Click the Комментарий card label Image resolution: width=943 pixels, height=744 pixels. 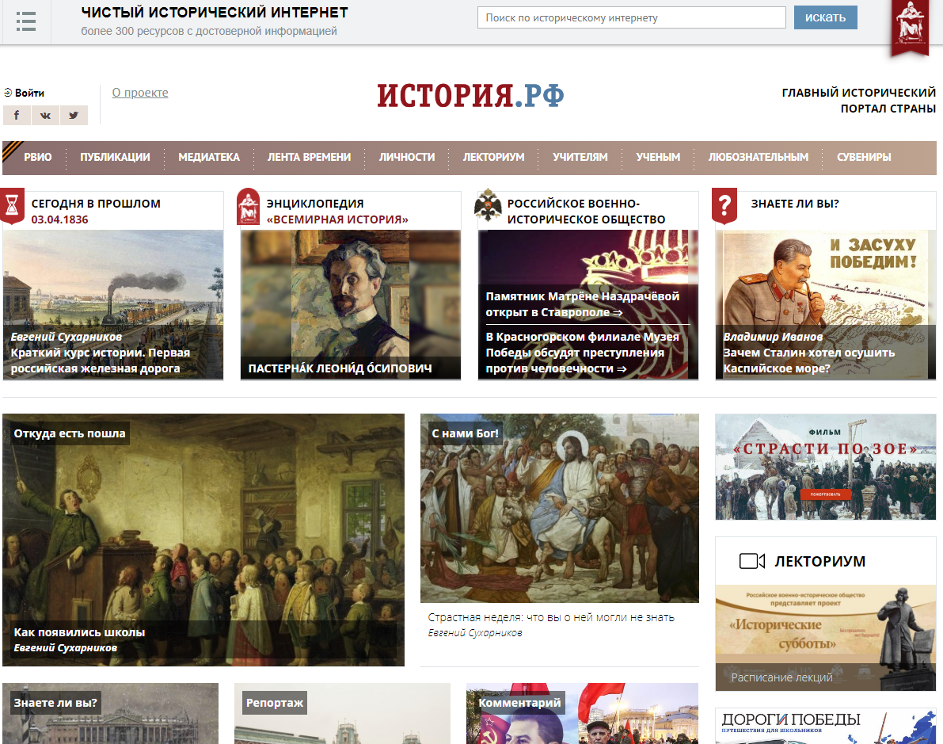click(x=519, y=703)
